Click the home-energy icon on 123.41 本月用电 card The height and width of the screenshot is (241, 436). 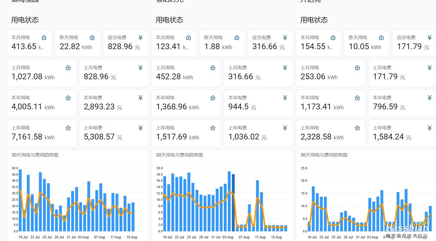coord(189,38)
